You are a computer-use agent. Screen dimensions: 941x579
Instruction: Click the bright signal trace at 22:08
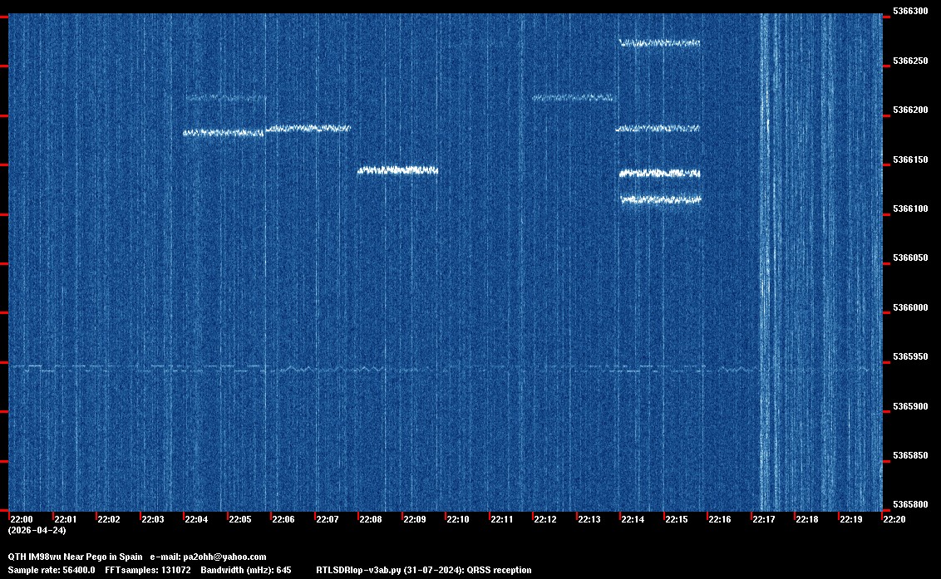tap(398, 170)
